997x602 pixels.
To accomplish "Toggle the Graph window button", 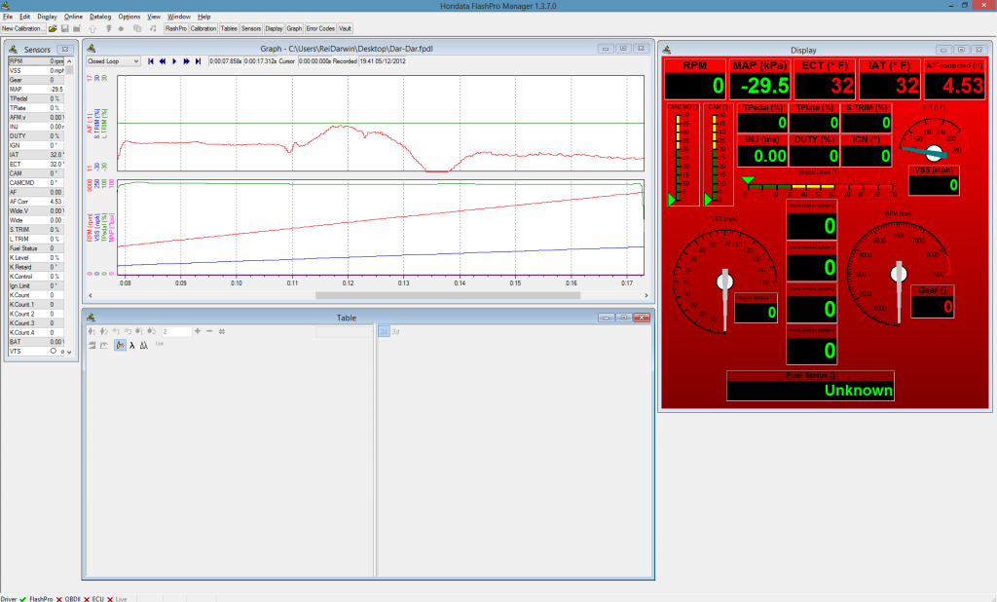I will [x=294, y=28].
